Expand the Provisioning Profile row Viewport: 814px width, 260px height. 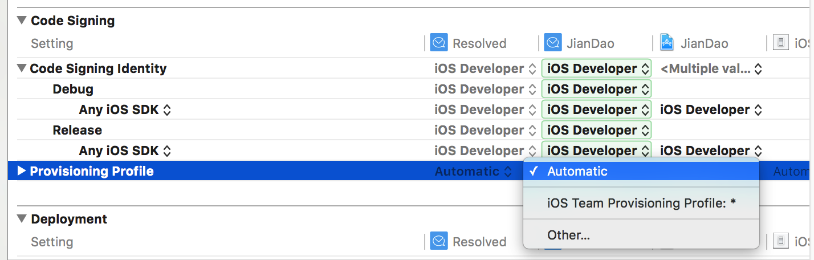22,171
